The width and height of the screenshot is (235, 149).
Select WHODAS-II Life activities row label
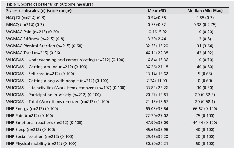pyautogui.click(x=66, y=88)
